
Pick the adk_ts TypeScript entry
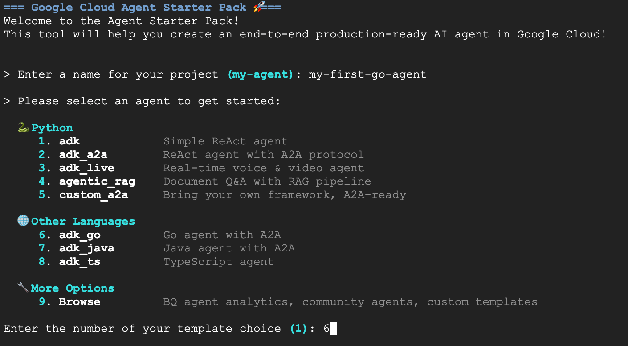[x=80, y=262]
